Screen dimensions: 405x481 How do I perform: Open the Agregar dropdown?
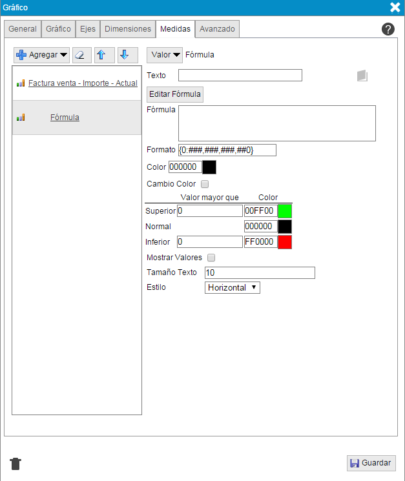(x=42, y=55)
